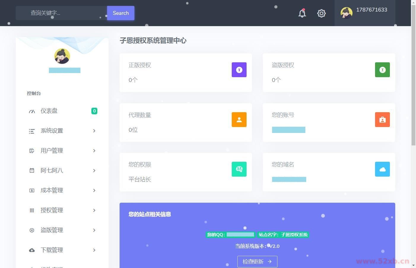Image resolution: width=416 pixels, height=268 pixels.
Task: Click the purple 正版授权 card icon
Action: pos(239,70)
